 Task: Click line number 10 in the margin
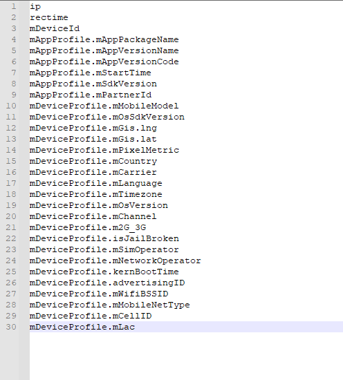[x=11, y=106]
